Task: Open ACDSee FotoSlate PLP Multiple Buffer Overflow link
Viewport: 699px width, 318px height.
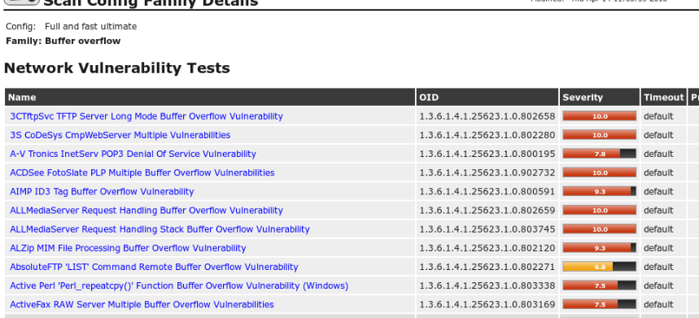Action: click(142, 172)
